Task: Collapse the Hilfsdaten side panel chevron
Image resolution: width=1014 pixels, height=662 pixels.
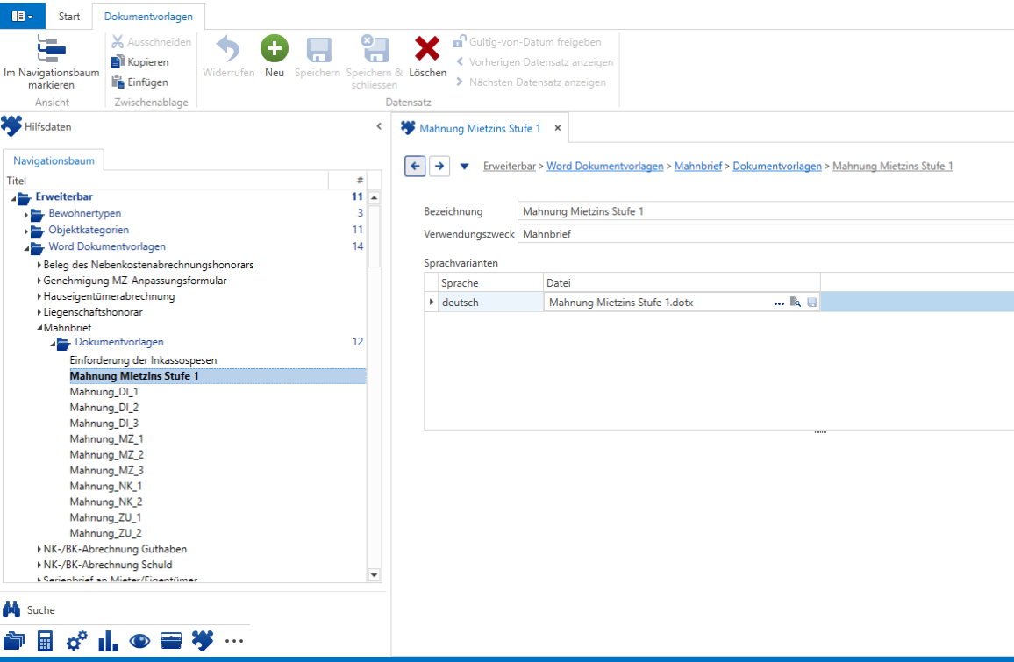Action: click(379, 127)
